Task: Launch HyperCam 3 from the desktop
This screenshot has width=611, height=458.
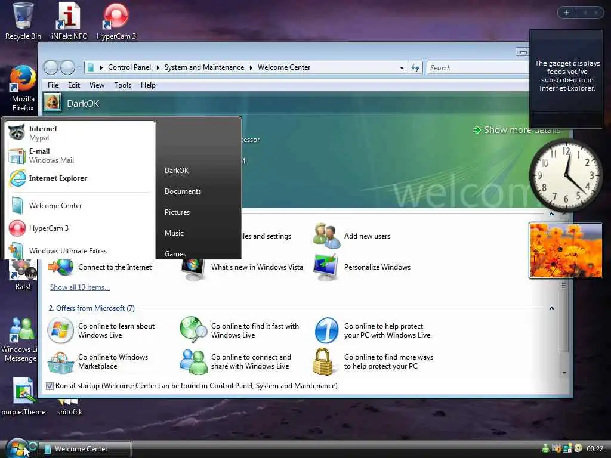Action: (x=116, y=21)
